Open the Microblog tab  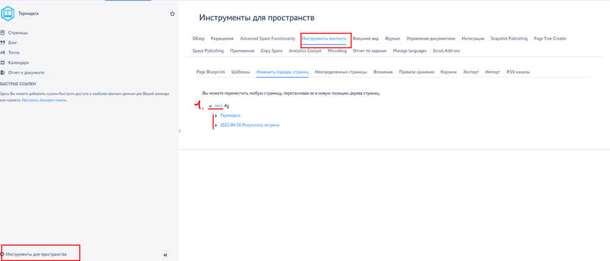pos(337,51)
